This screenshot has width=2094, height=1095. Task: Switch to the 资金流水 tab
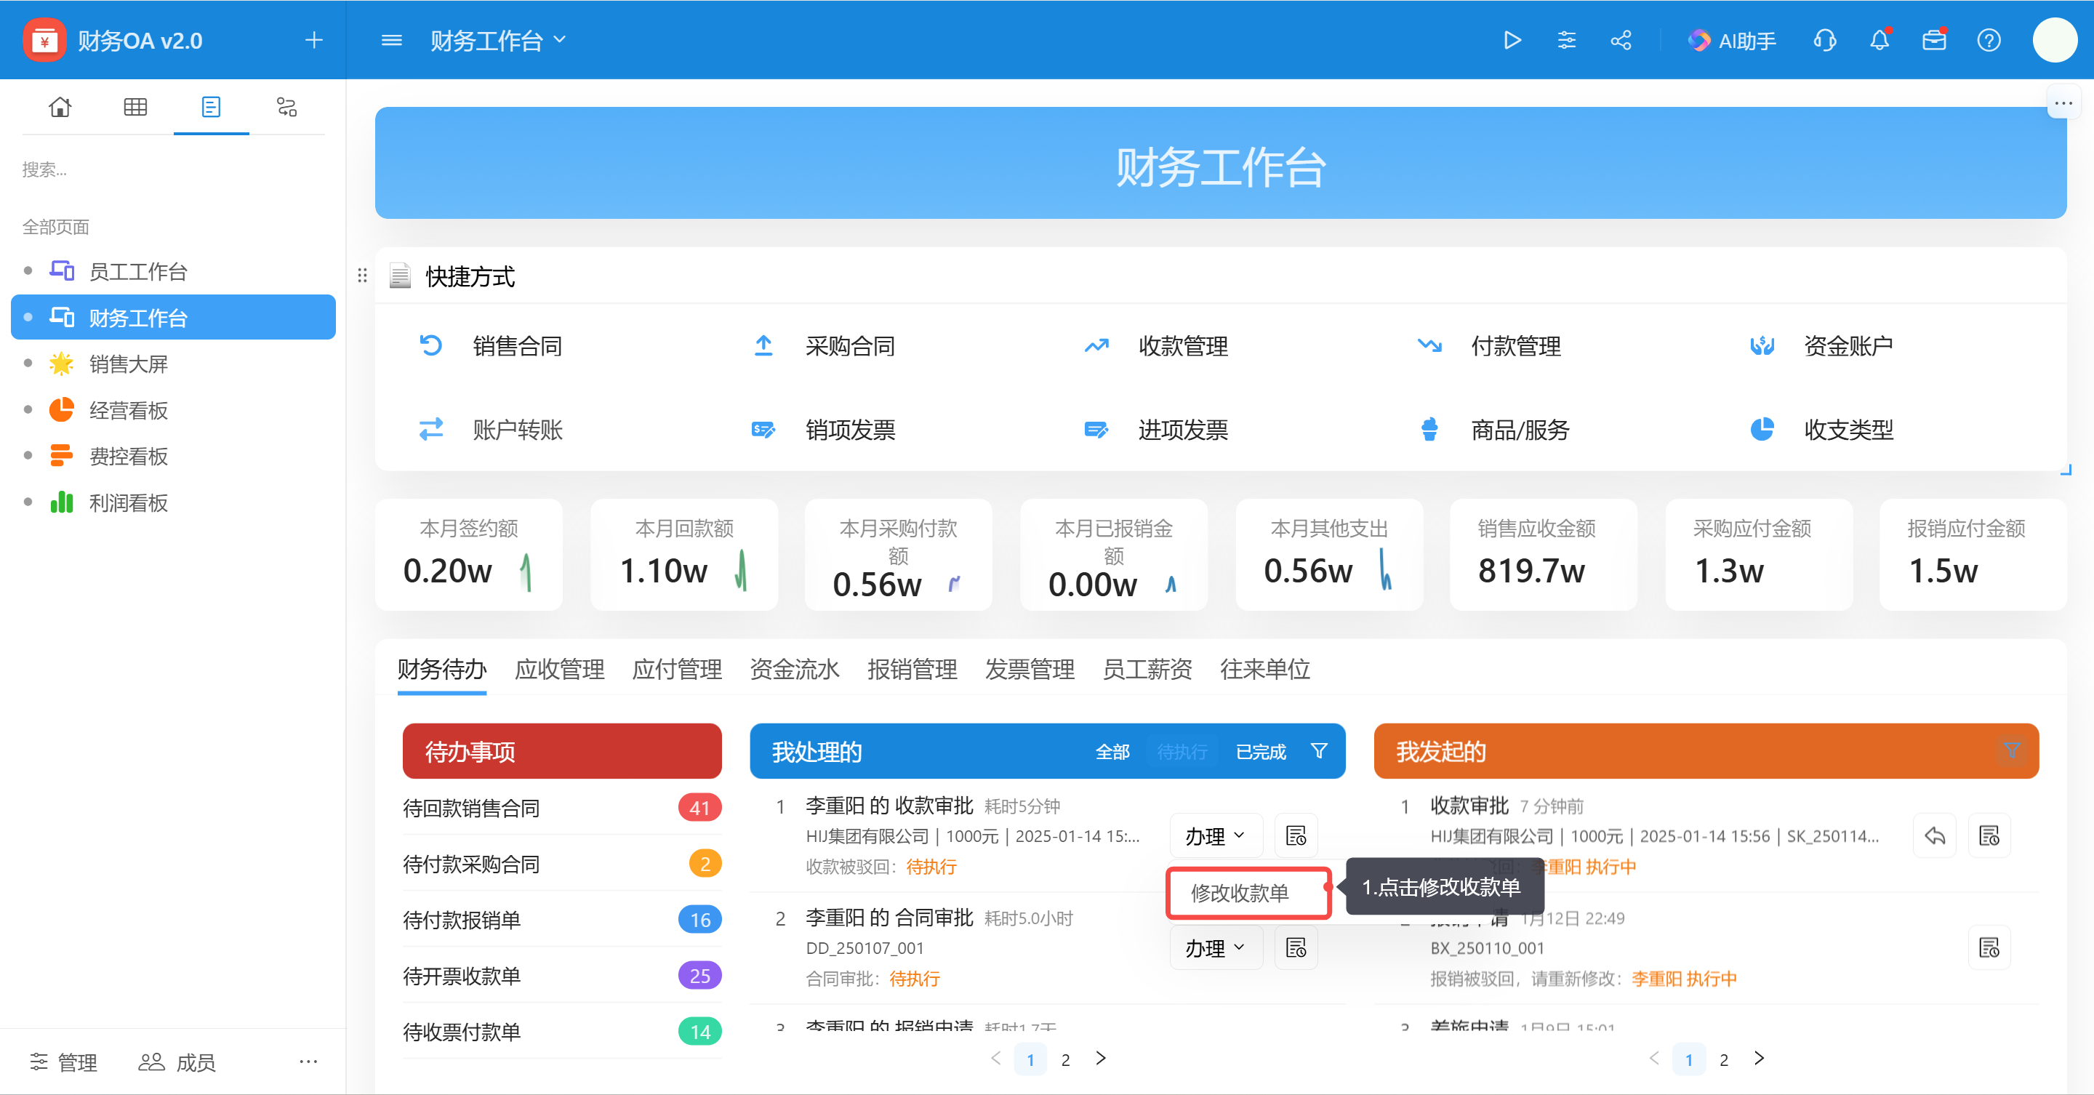pyautogui.click(x=794, y=669)
